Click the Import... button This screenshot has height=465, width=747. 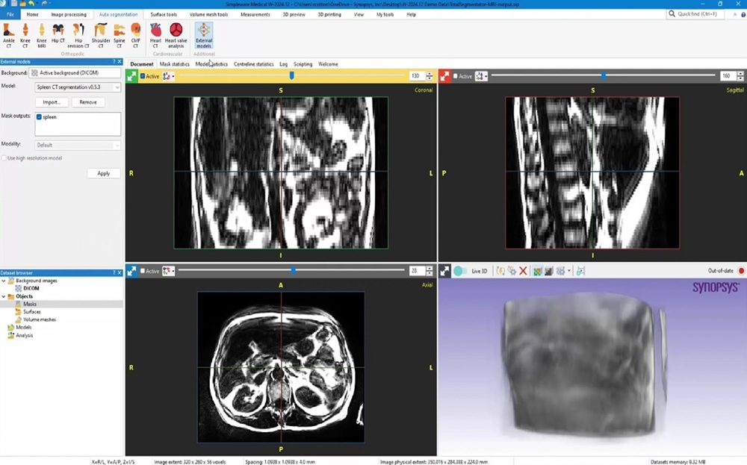(x=52, y=102)
